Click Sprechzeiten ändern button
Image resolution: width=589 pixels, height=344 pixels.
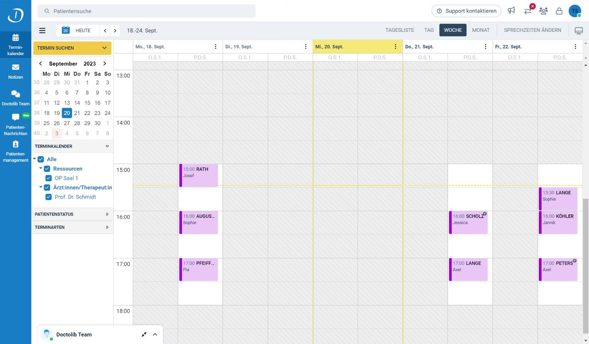pos(532,30)
